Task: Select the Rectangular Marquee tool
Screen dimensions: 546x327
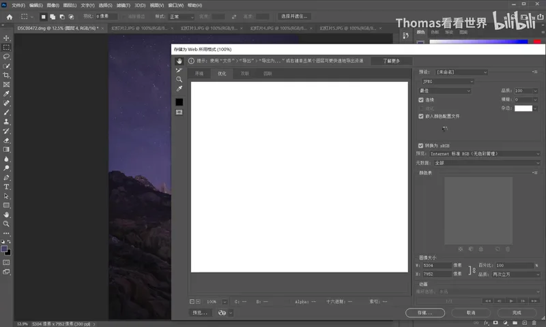Action: click(6, 47)
